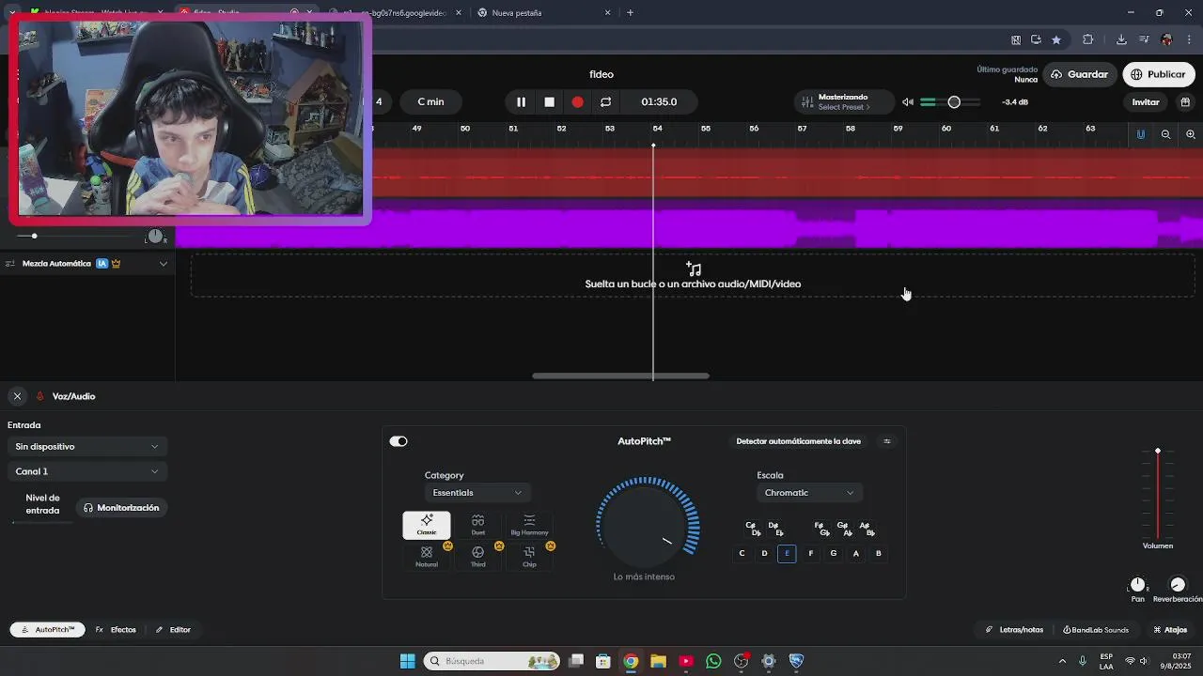The width and height of the screenshot is (1203, 676).
Task: Open the C min key selector
Action: (x=430, y=101)
